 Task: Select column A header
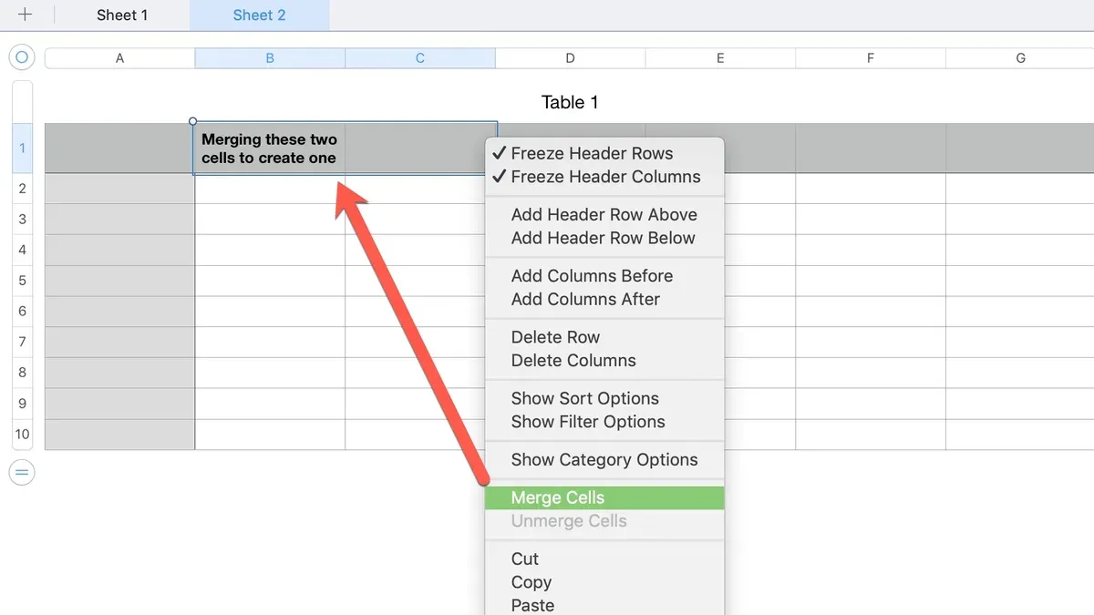119,58
